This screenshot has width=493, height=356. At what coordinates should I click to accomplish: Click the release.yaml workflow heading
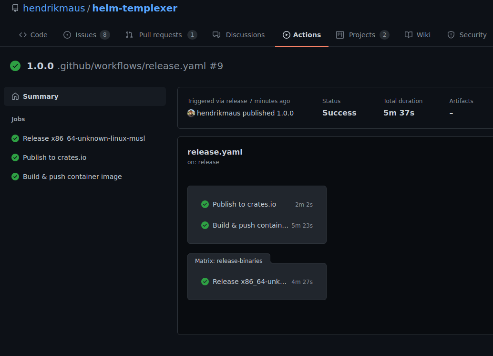215,152
